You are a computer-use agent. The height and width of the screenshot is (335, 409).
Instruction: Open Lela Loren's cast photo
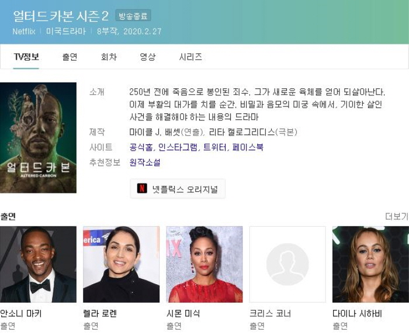(122, 264)
